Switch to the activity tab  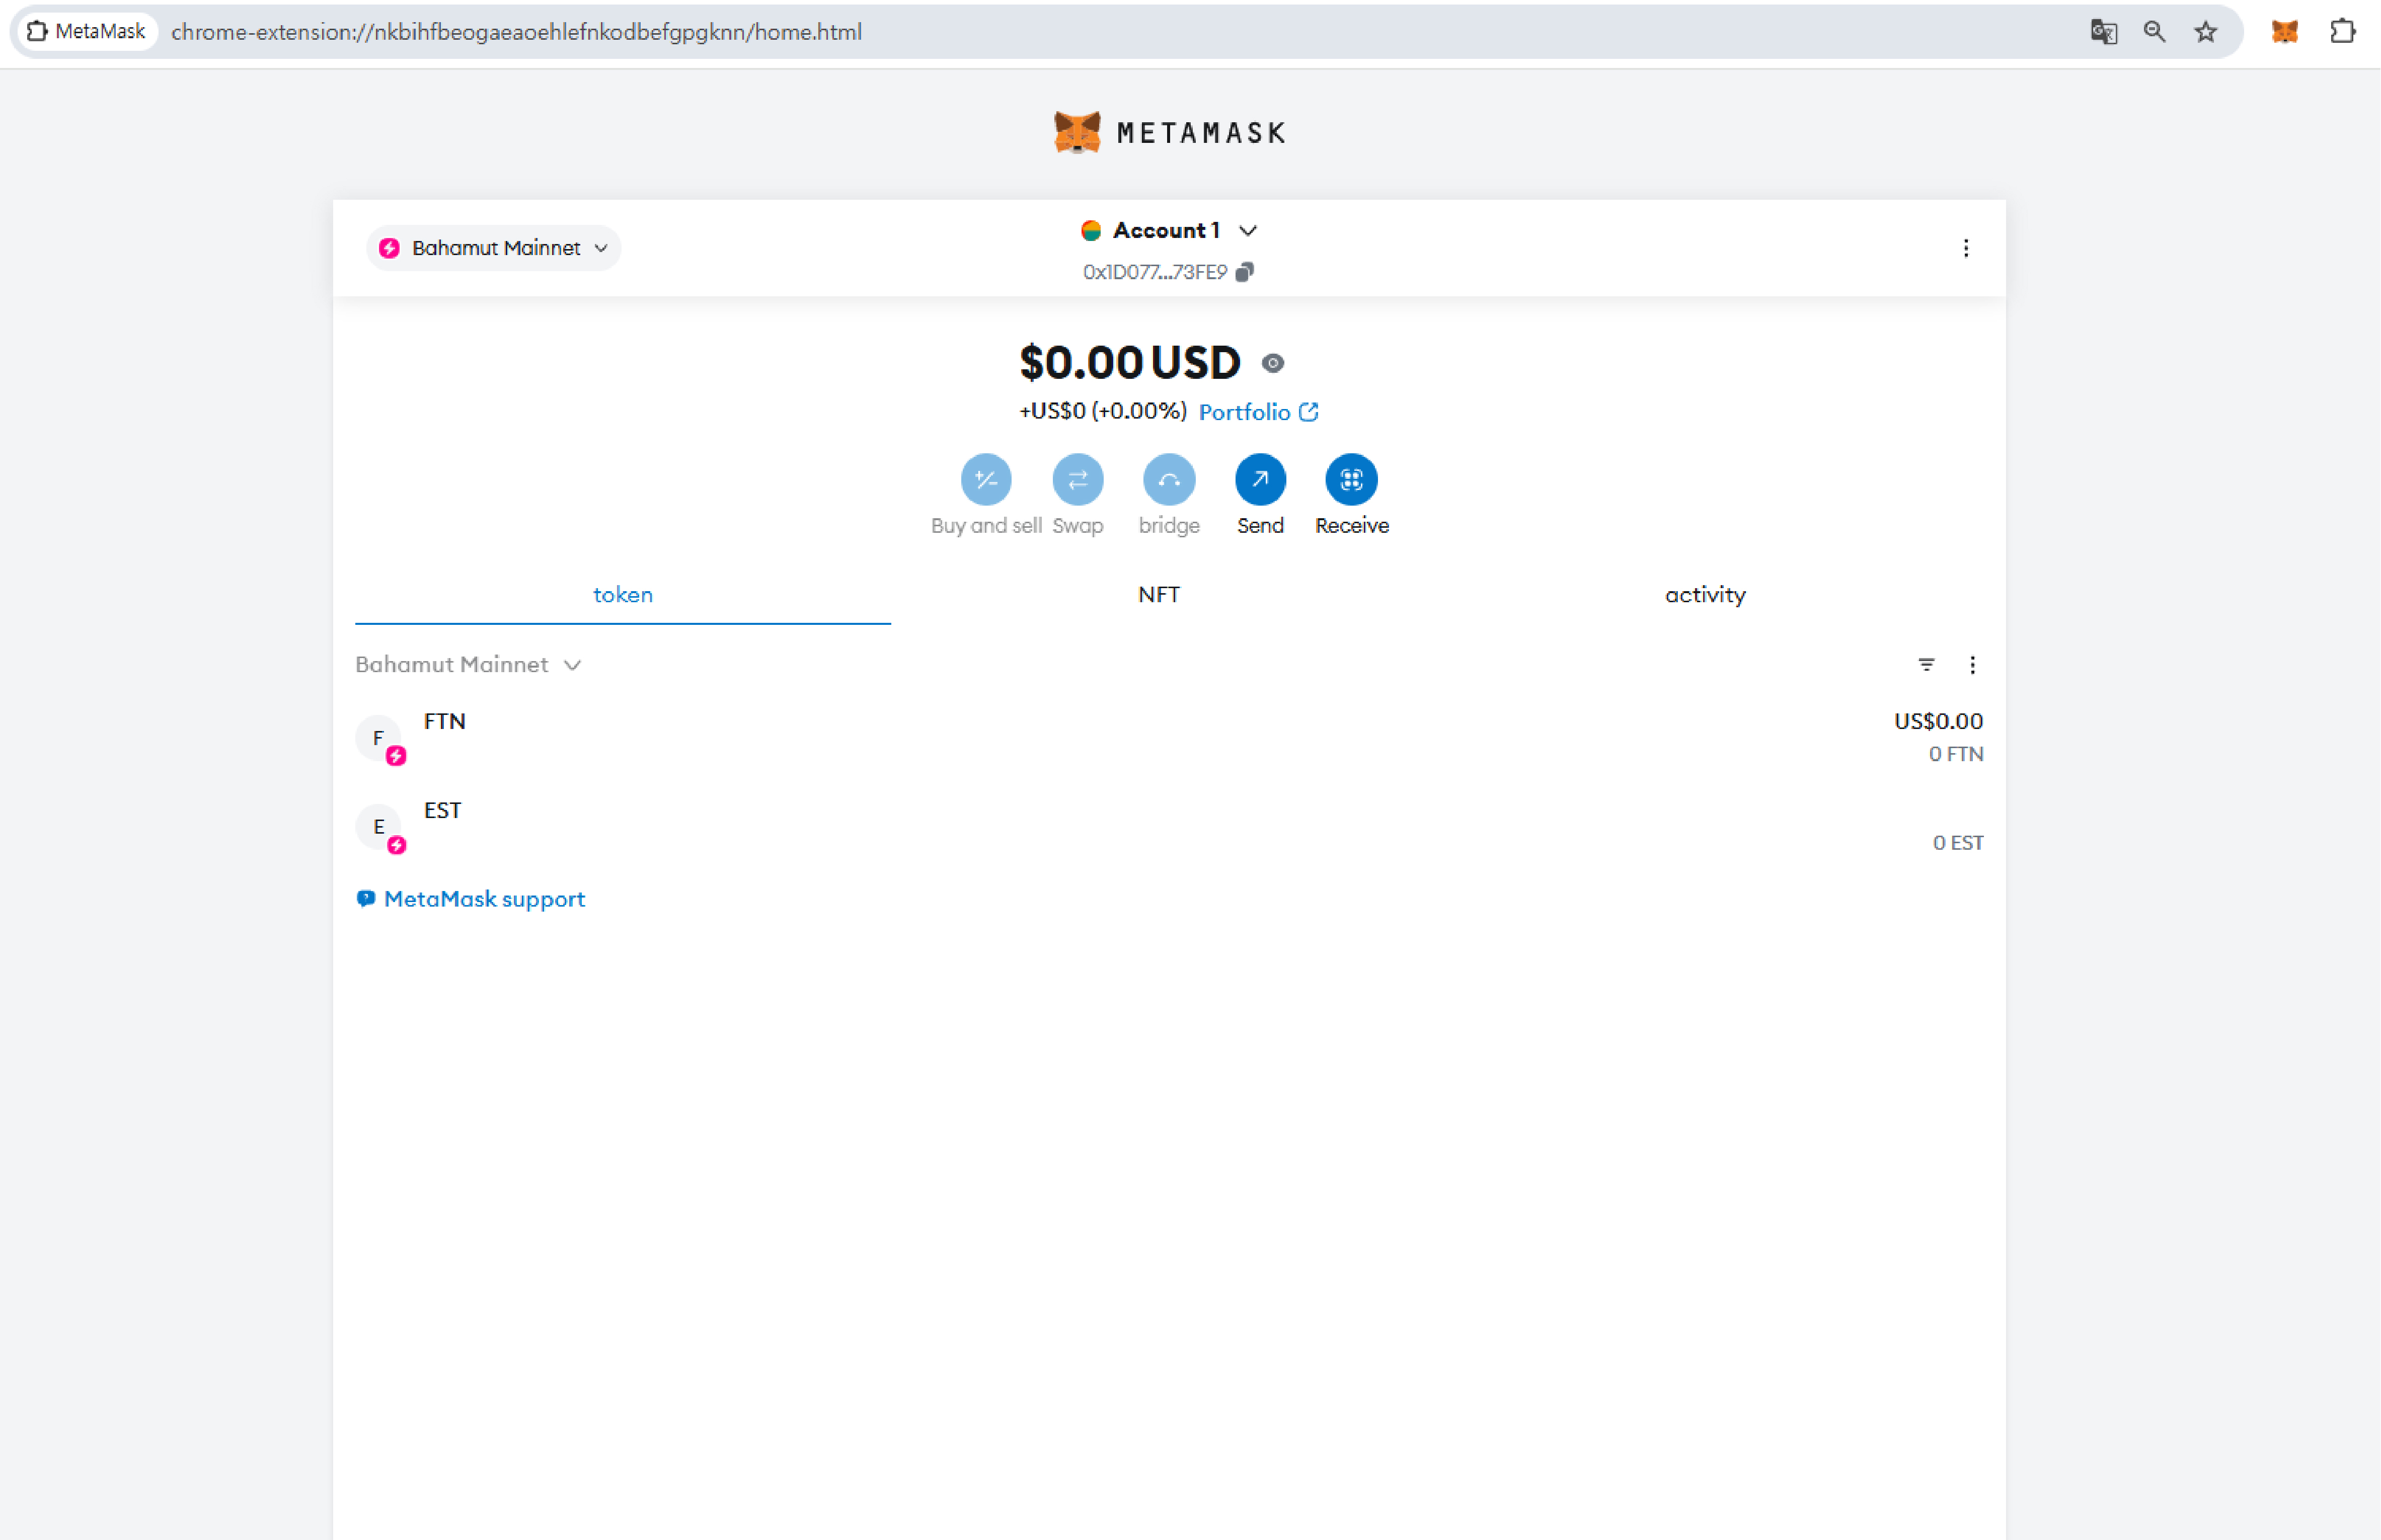[1705, 595]
